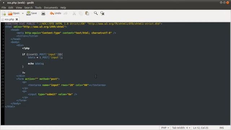
Task: Undo the last edit
Action: pyautogui.click(x=55, y=13)
